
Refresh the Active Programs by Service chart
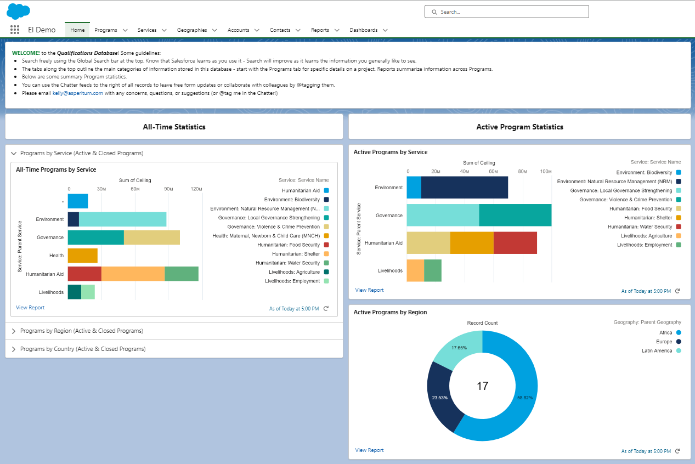click(x=677, y=291)
